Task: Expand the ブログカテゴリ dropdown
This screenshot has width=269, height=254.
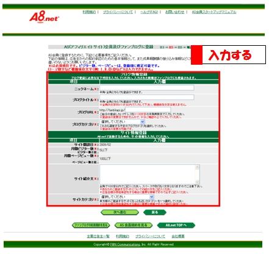Action: pyautogui.click(x=122, y=122)
